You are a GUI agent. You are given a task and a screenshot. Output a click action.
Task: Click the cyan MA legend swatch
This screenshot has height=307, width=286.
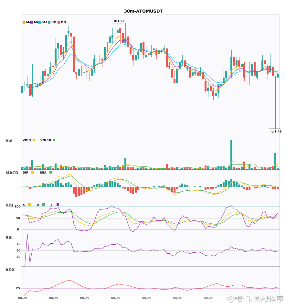click(39, 22)
